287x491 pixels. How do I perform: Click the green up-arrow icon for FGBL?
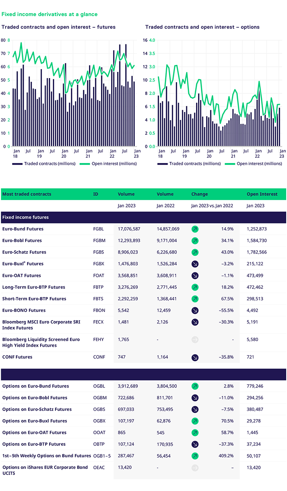(x=195, y=229)
